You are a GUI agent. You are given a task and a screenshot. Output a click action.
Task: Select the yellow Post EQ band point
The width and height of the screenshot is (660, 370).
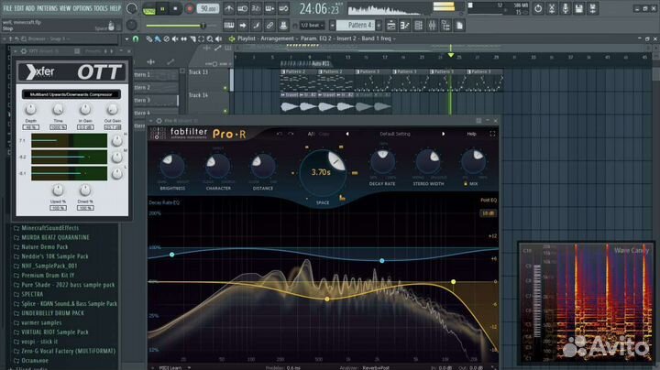click(453, 282)
